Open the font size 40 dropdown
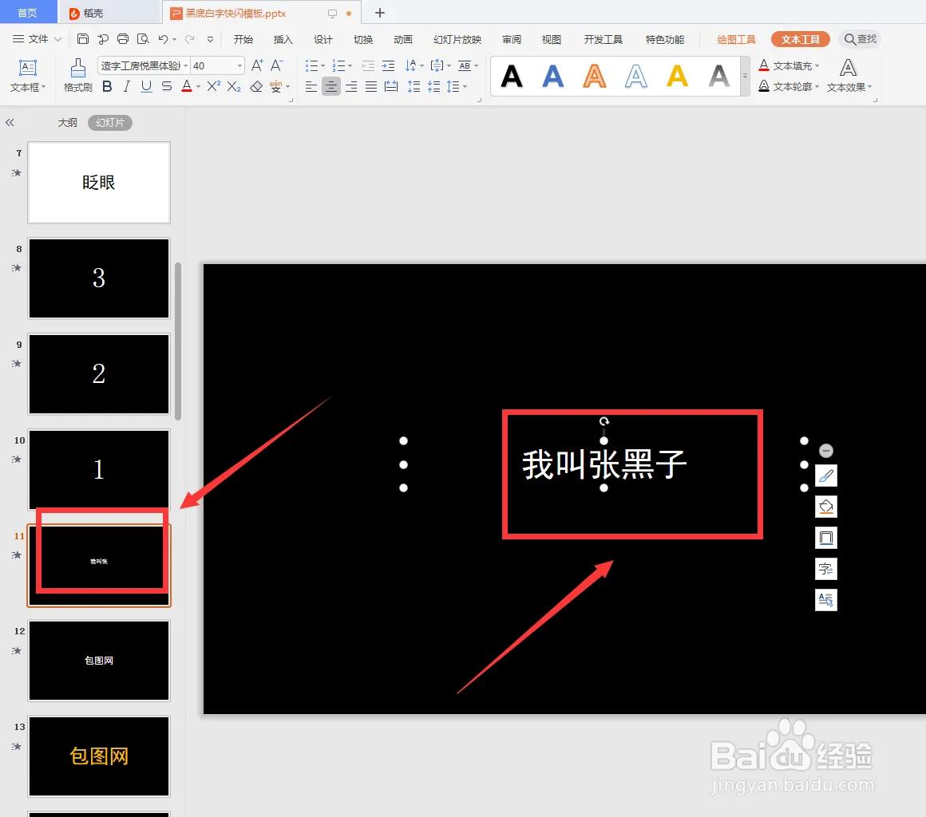Screen dimensions: 926x817 click(x=239, y=65)
